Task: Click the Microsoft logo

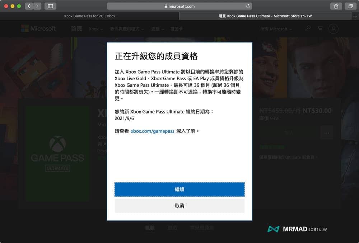Action: (38, 29)
